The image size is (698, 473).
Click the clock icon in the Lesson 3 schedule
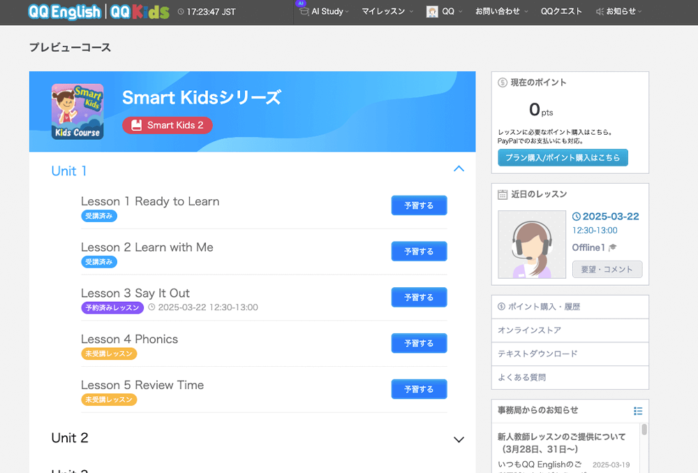pyautogui.click(x=151, y=307)
